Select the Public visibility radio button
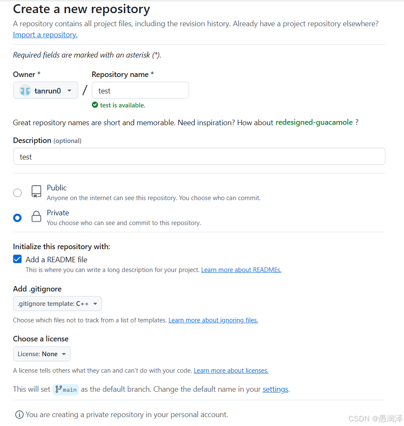Viewport: 404px width, 426px height. click(17, 193)
